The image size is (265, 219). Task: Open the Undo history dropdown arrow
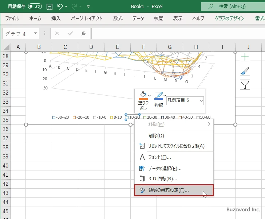tap(66, 7)
